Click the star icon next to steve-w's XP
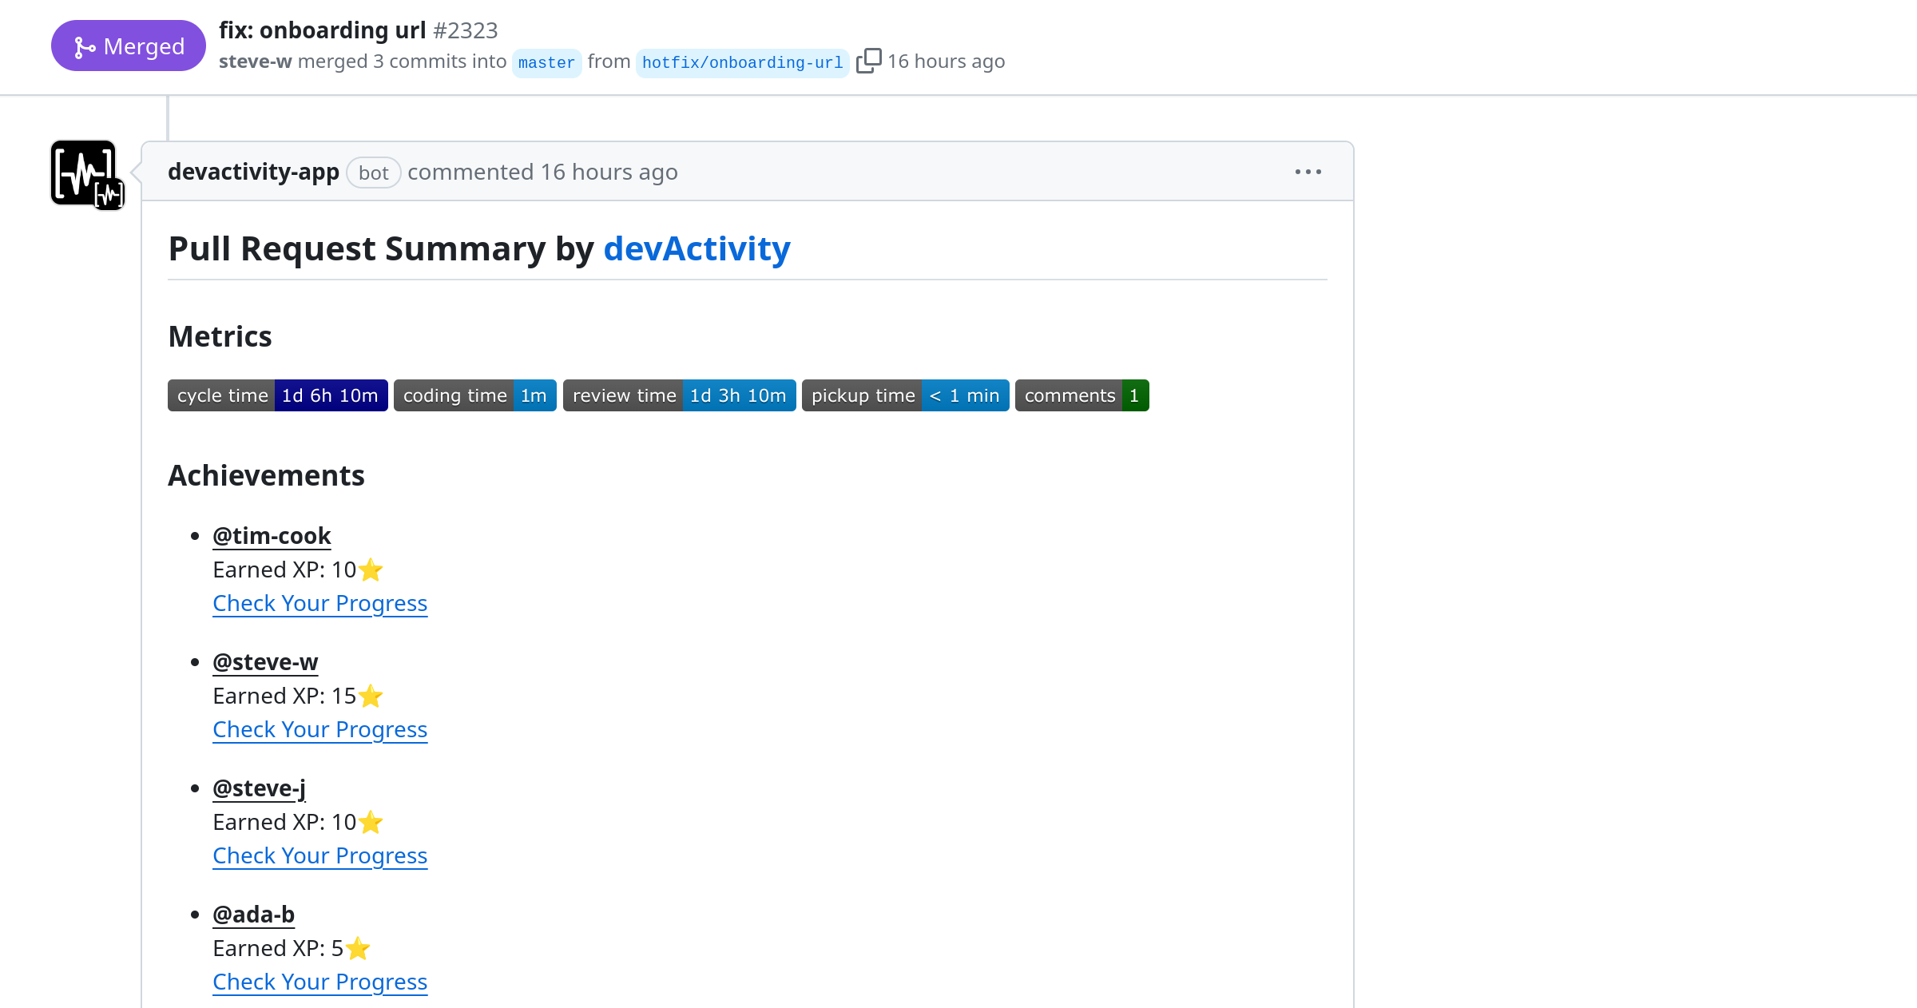The image size is (1917, 1008). (x=371, y=695)
